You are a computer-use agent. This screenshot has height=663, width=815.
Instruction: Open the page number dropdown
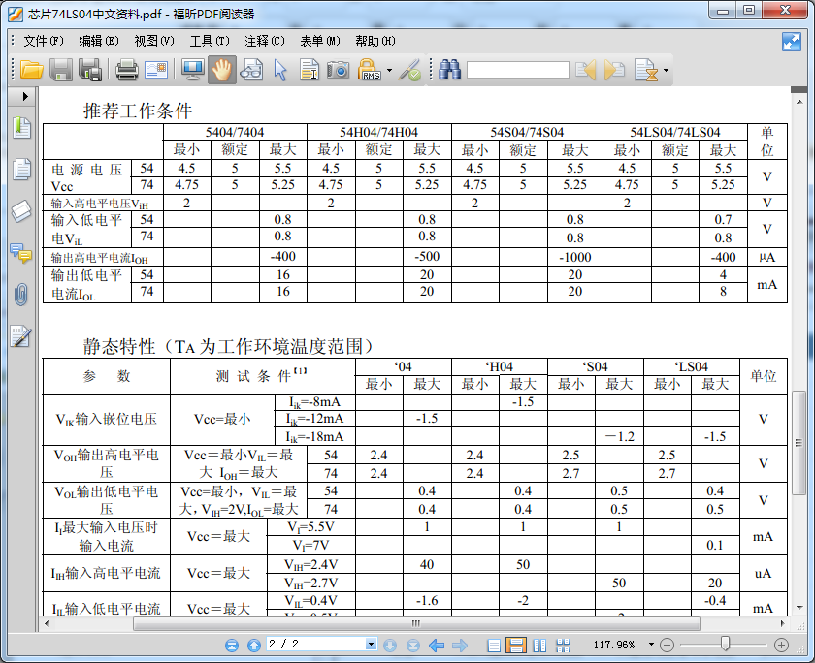371,645
